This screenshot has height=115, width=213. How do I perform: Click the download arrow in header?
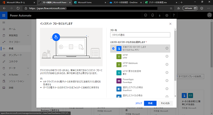coord(160,15)
